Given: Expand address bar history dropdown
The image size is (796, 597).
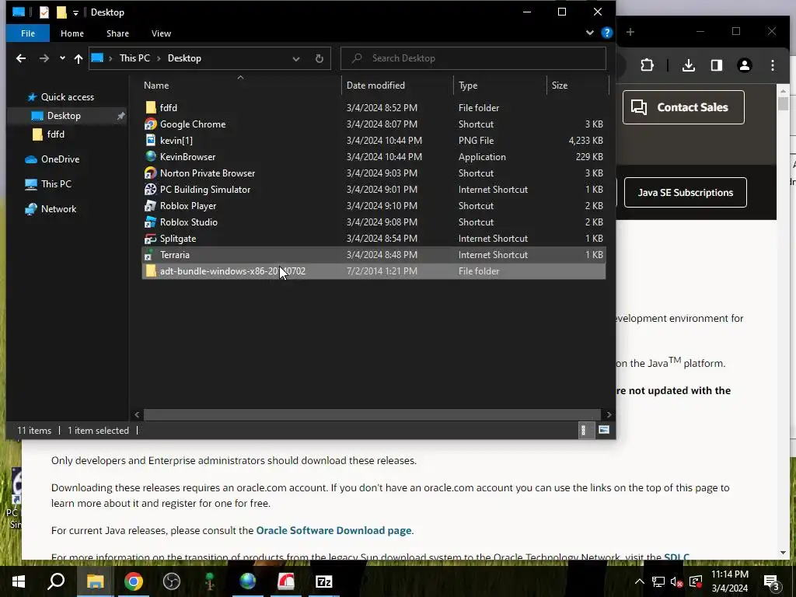Looking at the screenshot, I should click(296, 58).
